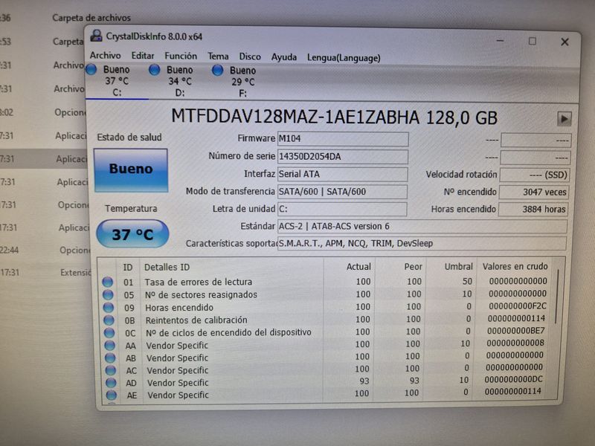This screenshot has height=446, width=595.
Task: Select 'Nº de ciclos de encendido del dispositivo'
Action: pos(327,332)
